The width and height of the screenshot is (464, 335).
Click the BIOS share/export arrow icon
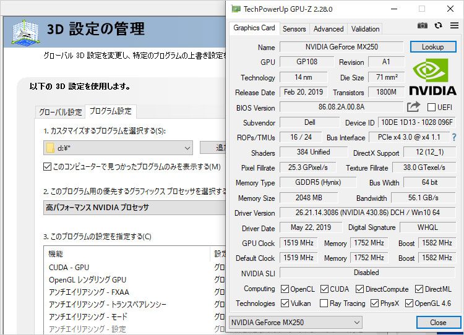click(x=413, y=107)
